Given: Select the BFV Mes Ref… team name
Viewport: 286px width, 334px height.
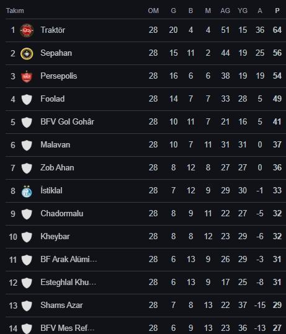Looking at the screenshot, I should [x=68, y=328].
